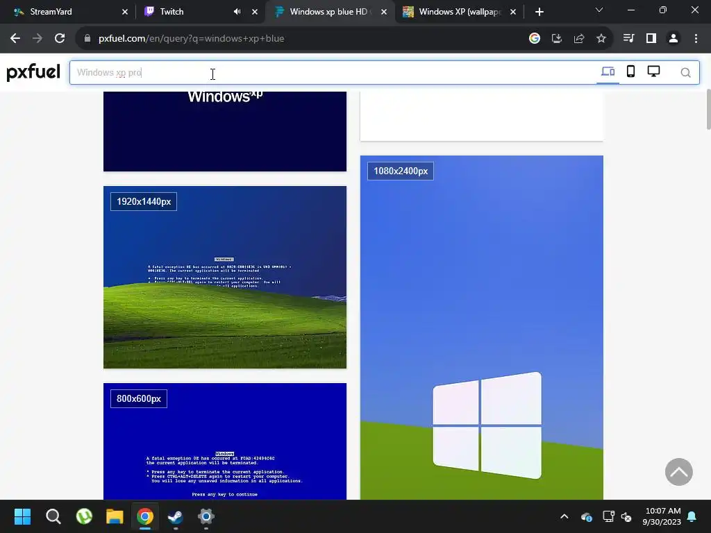Click the page vertical scrollbar thumb
This screenshot has width=711, height=533.
pos(708,110)
